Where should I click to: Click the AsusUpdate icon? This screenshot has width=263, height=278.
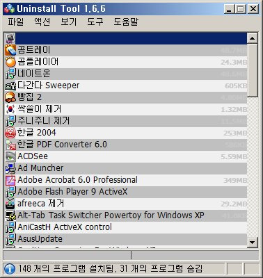(x=10, y=239)
